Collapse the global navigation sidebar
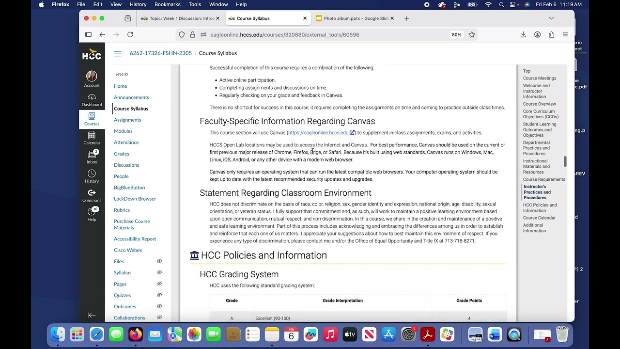Viewport: 620px width, 349px height. click(x=92, y=315)
